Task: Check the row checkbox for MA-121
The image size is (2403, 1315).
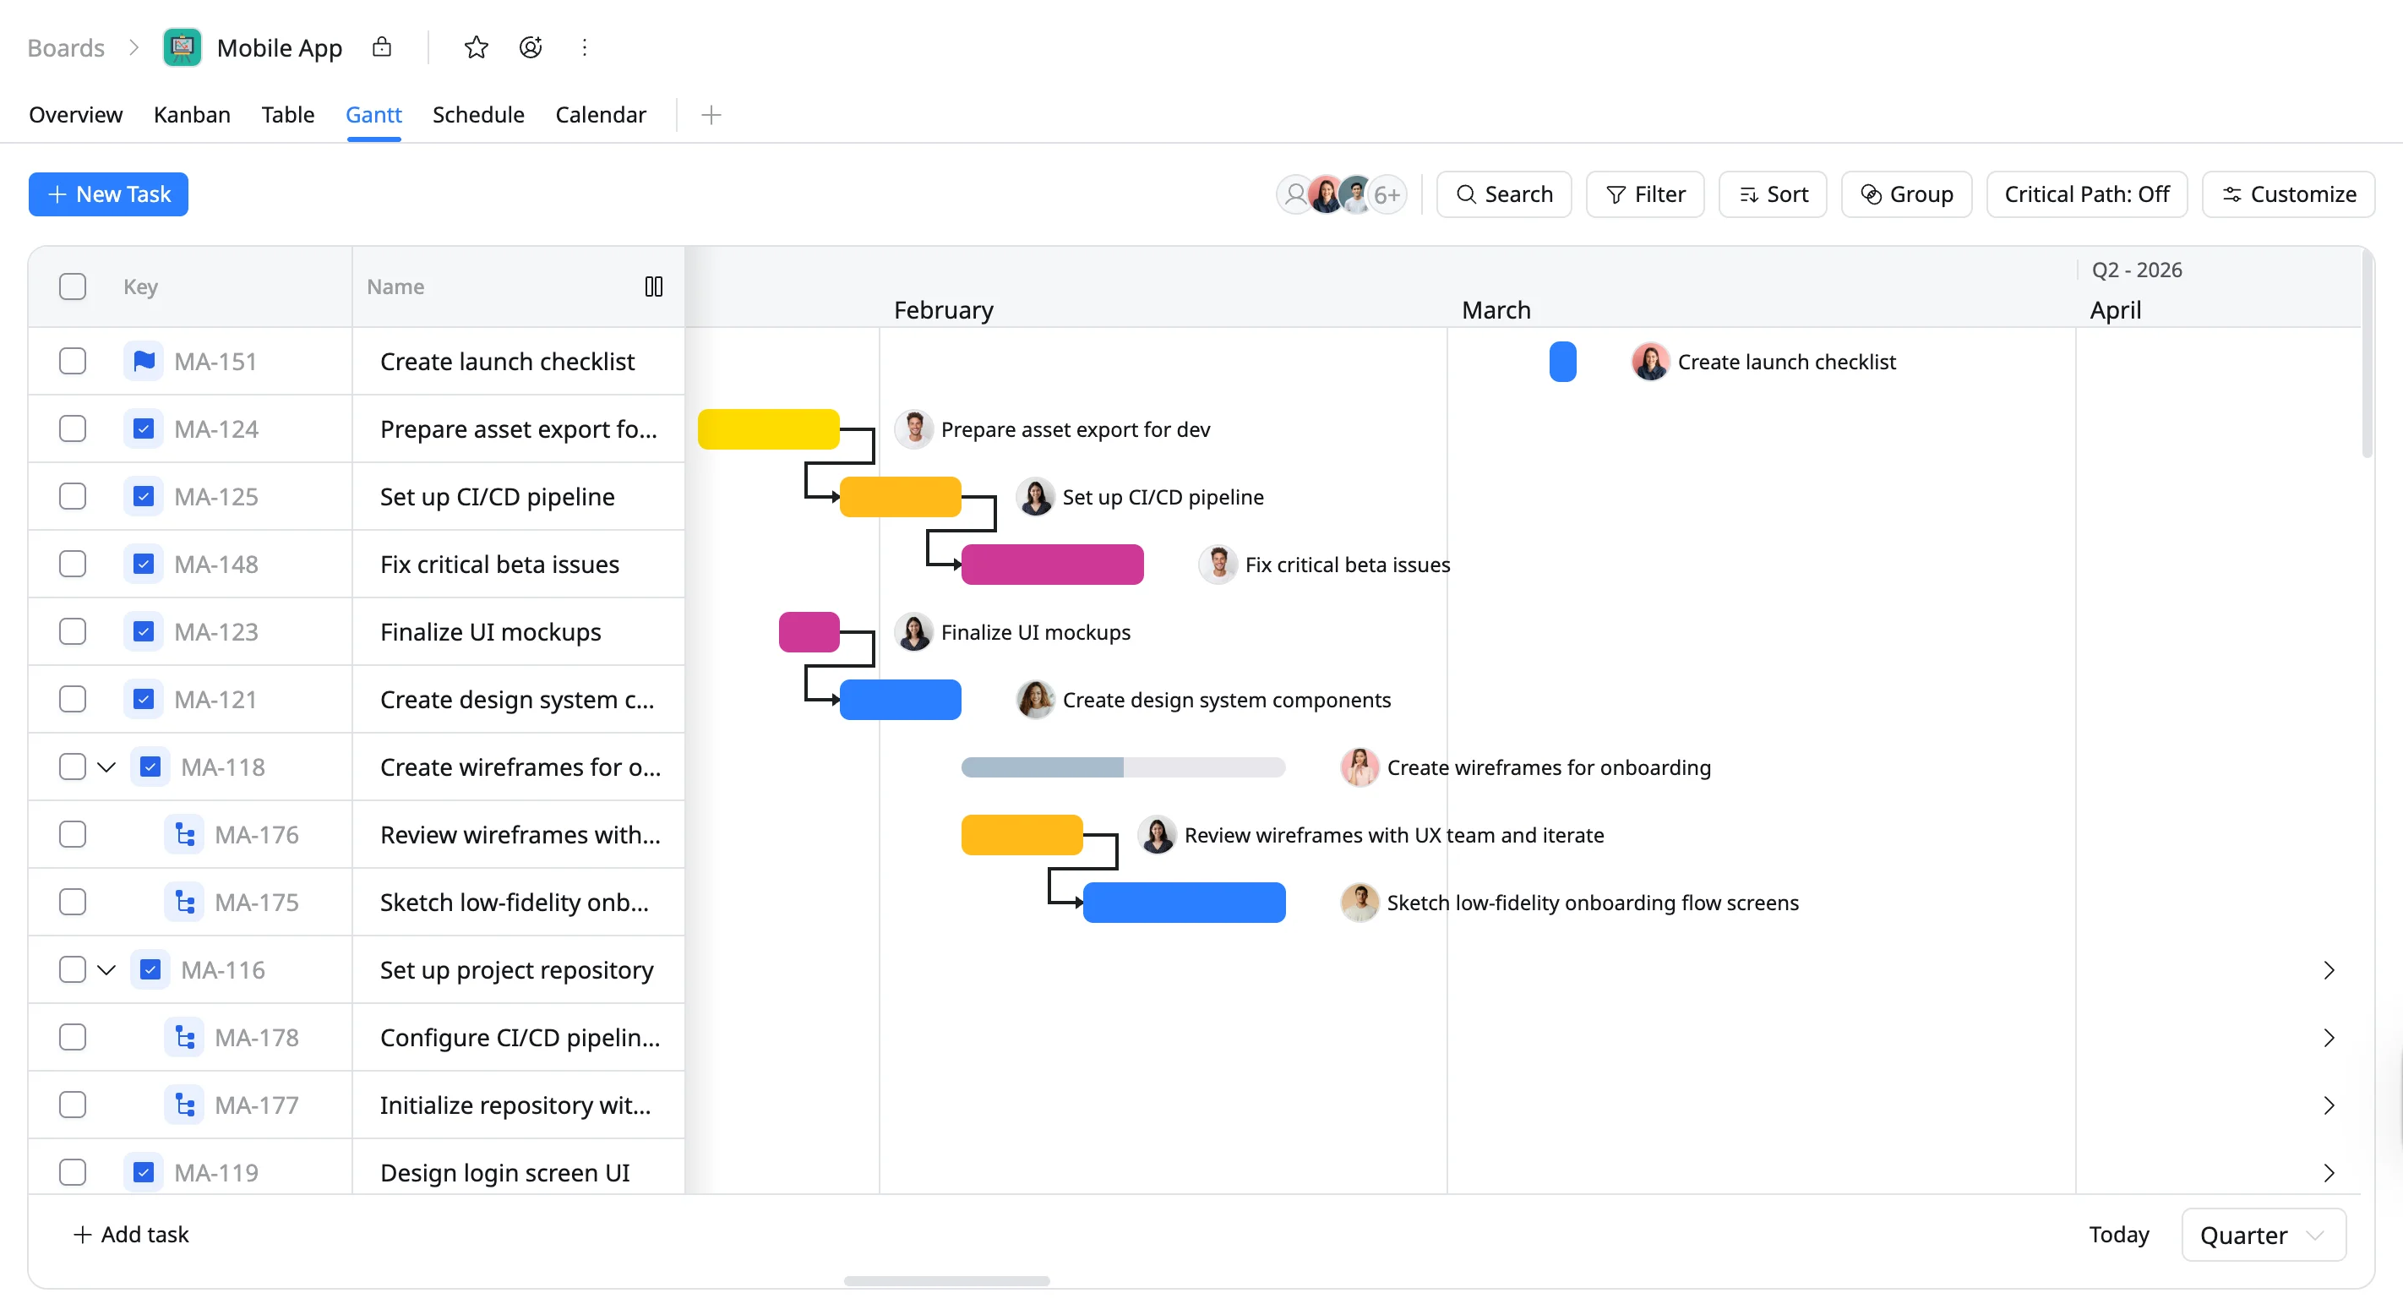Action: point(73,699)
